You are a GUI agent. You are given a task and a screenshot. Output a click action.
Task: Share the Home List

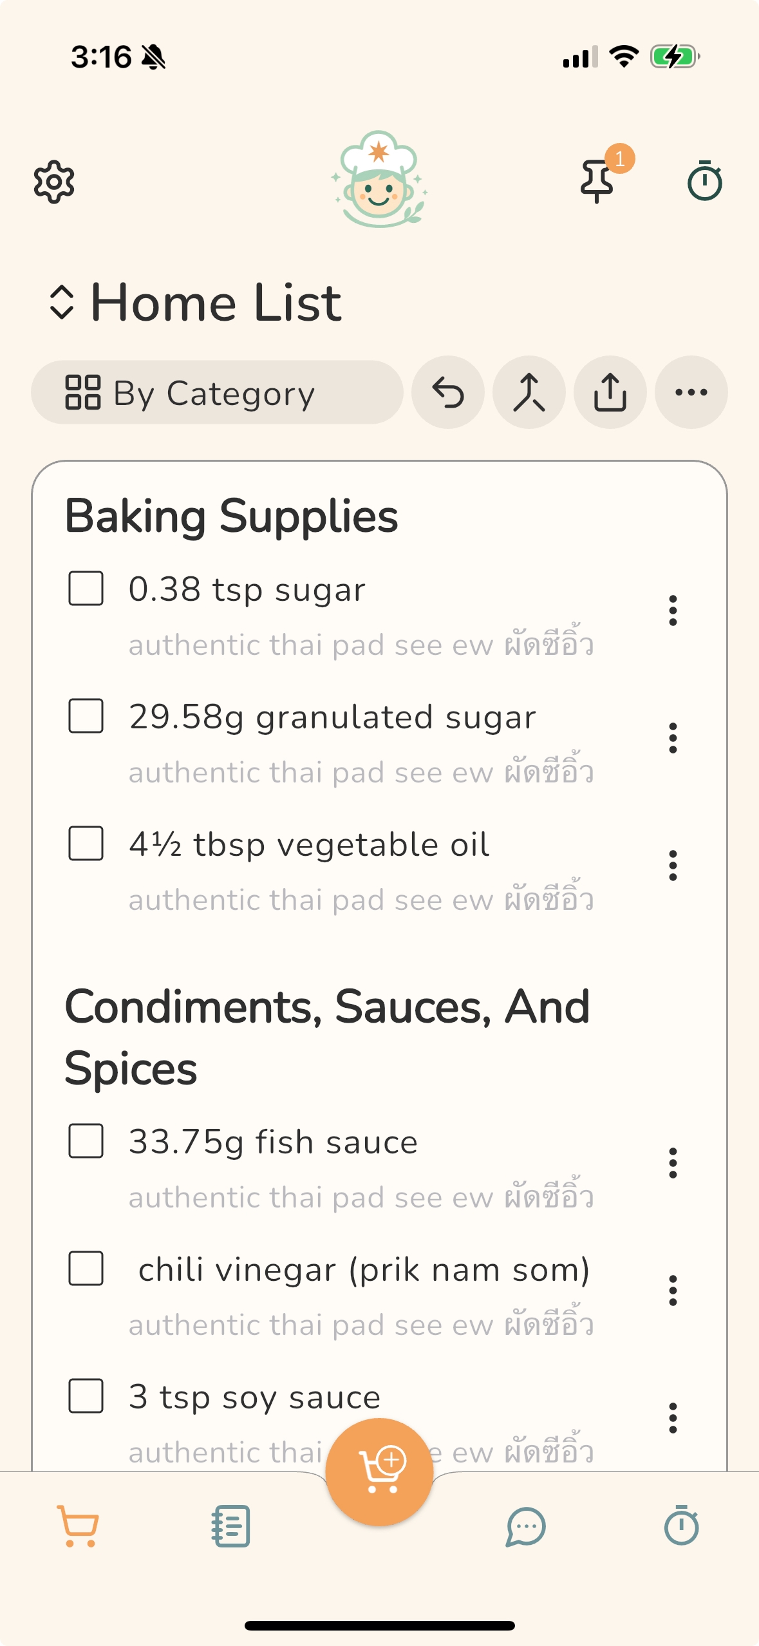coord(610,392)
